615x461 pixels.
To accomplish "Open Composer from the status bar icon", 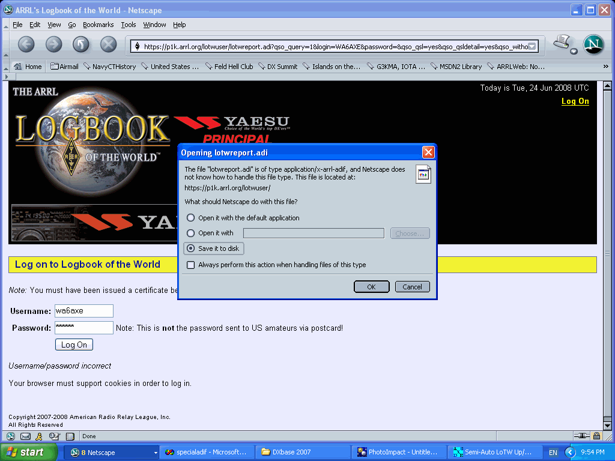I will point(54,436).
